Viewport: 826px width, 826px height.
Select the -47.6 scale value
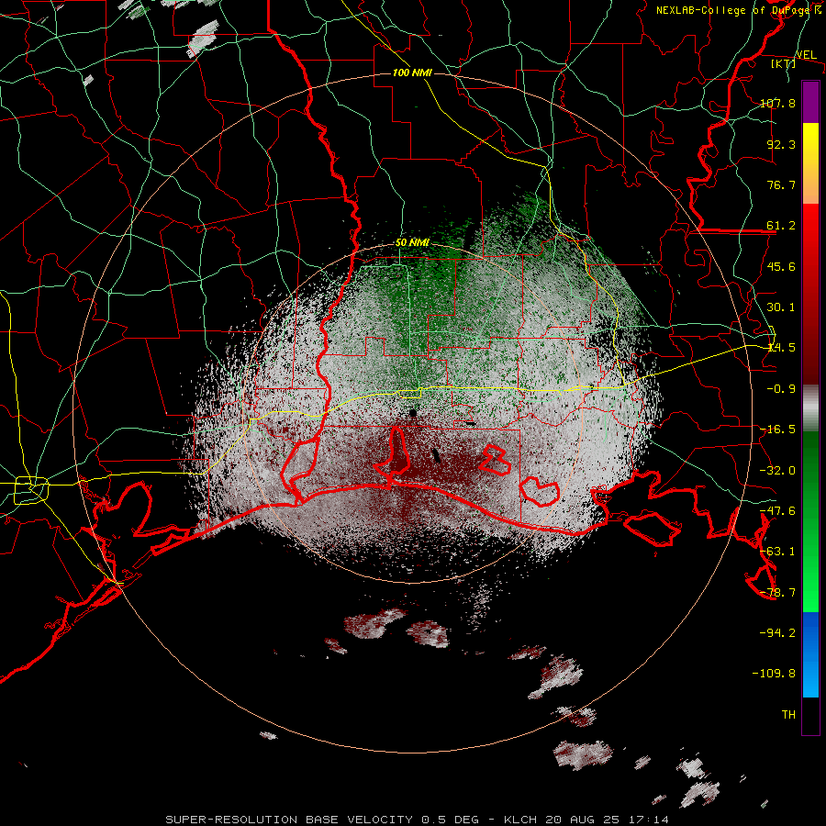777,511
